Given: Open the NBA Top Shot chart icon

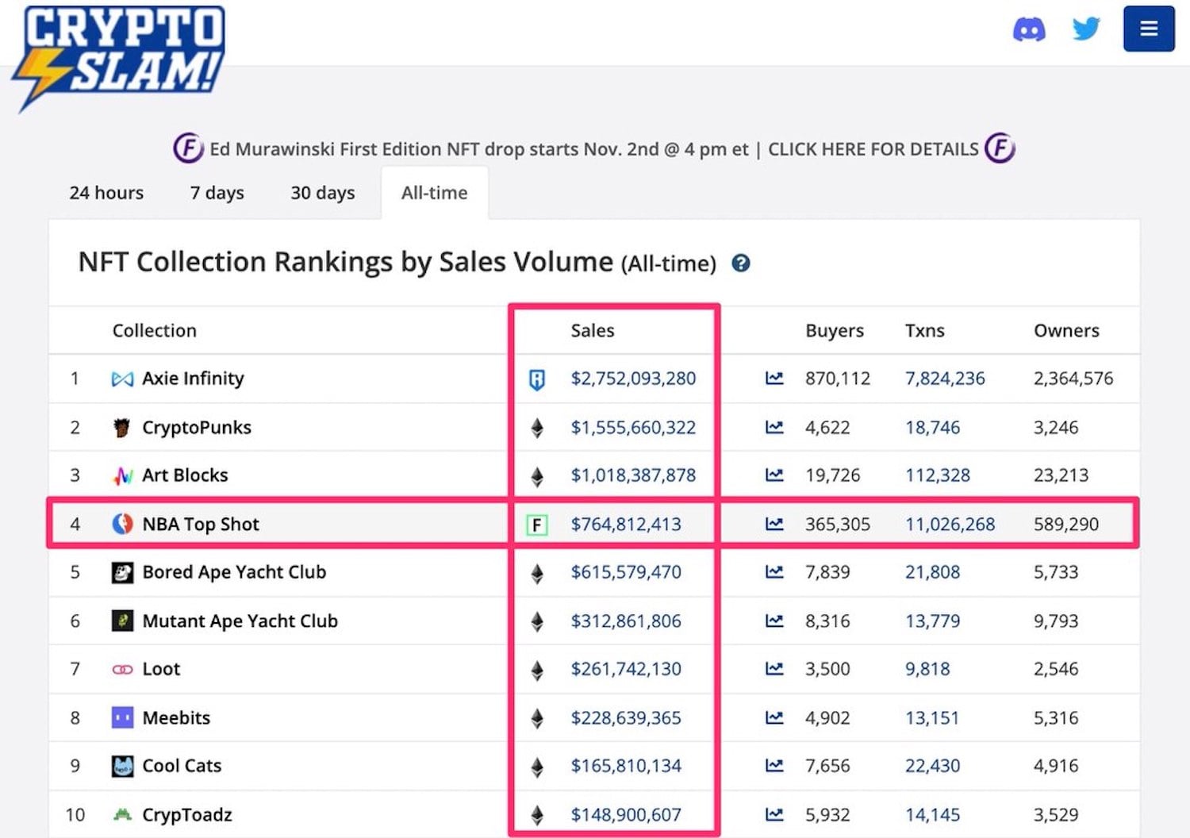Looking at the screenshot, I should click(774, 525).
